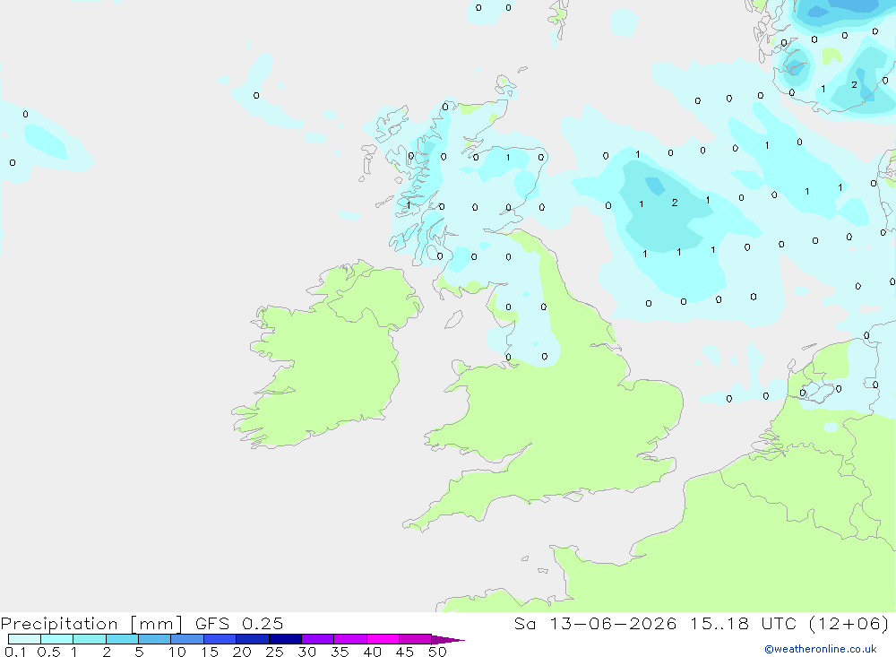
Task: Pick the purple 30–35 mm legend swatch
Action: [317, 639]
